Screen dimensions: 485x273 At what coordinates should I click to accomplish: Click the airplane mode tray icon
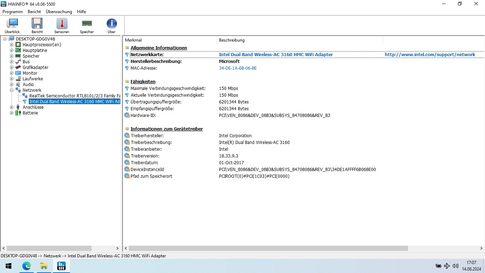[447, 266]
